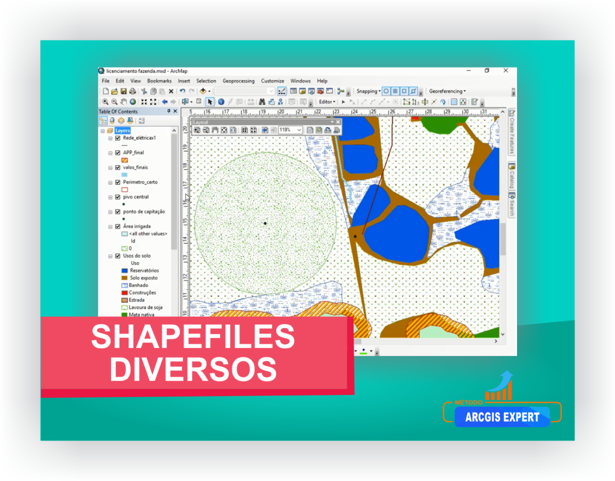Click the Editor button

tap(326, 102)
